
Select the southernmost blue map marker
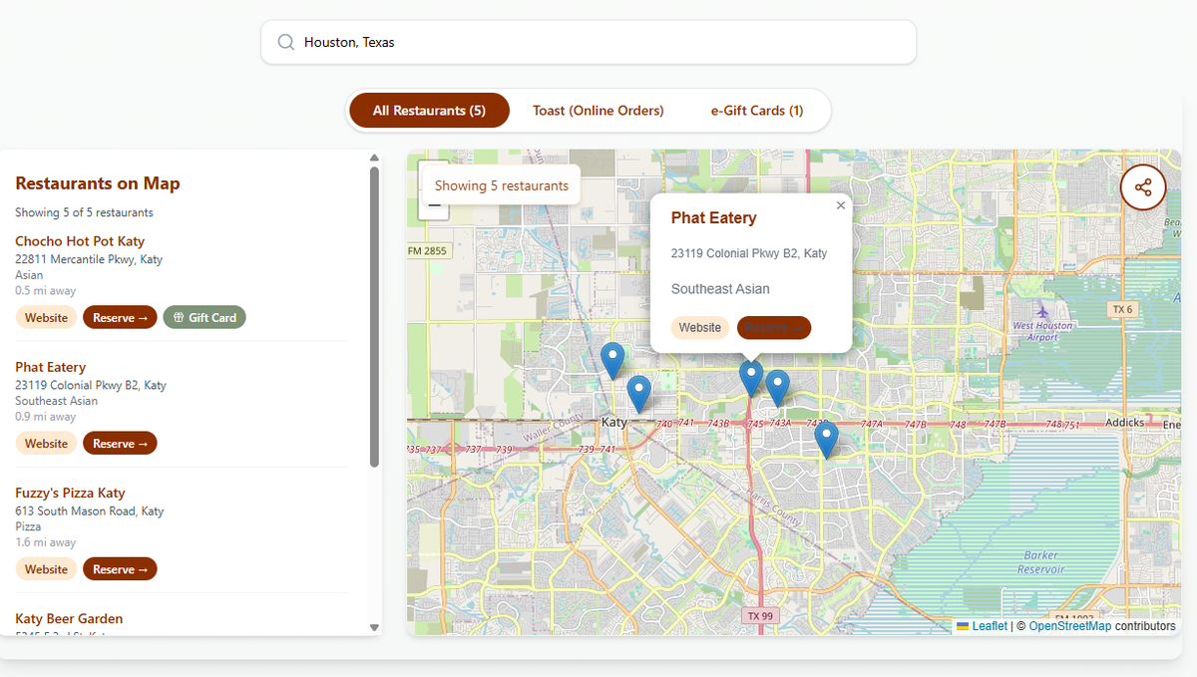pos(825,438)
